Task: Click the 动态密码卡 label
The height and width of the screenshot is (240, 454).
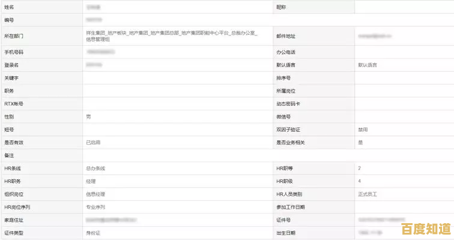Action: click(x=288, y=104)
